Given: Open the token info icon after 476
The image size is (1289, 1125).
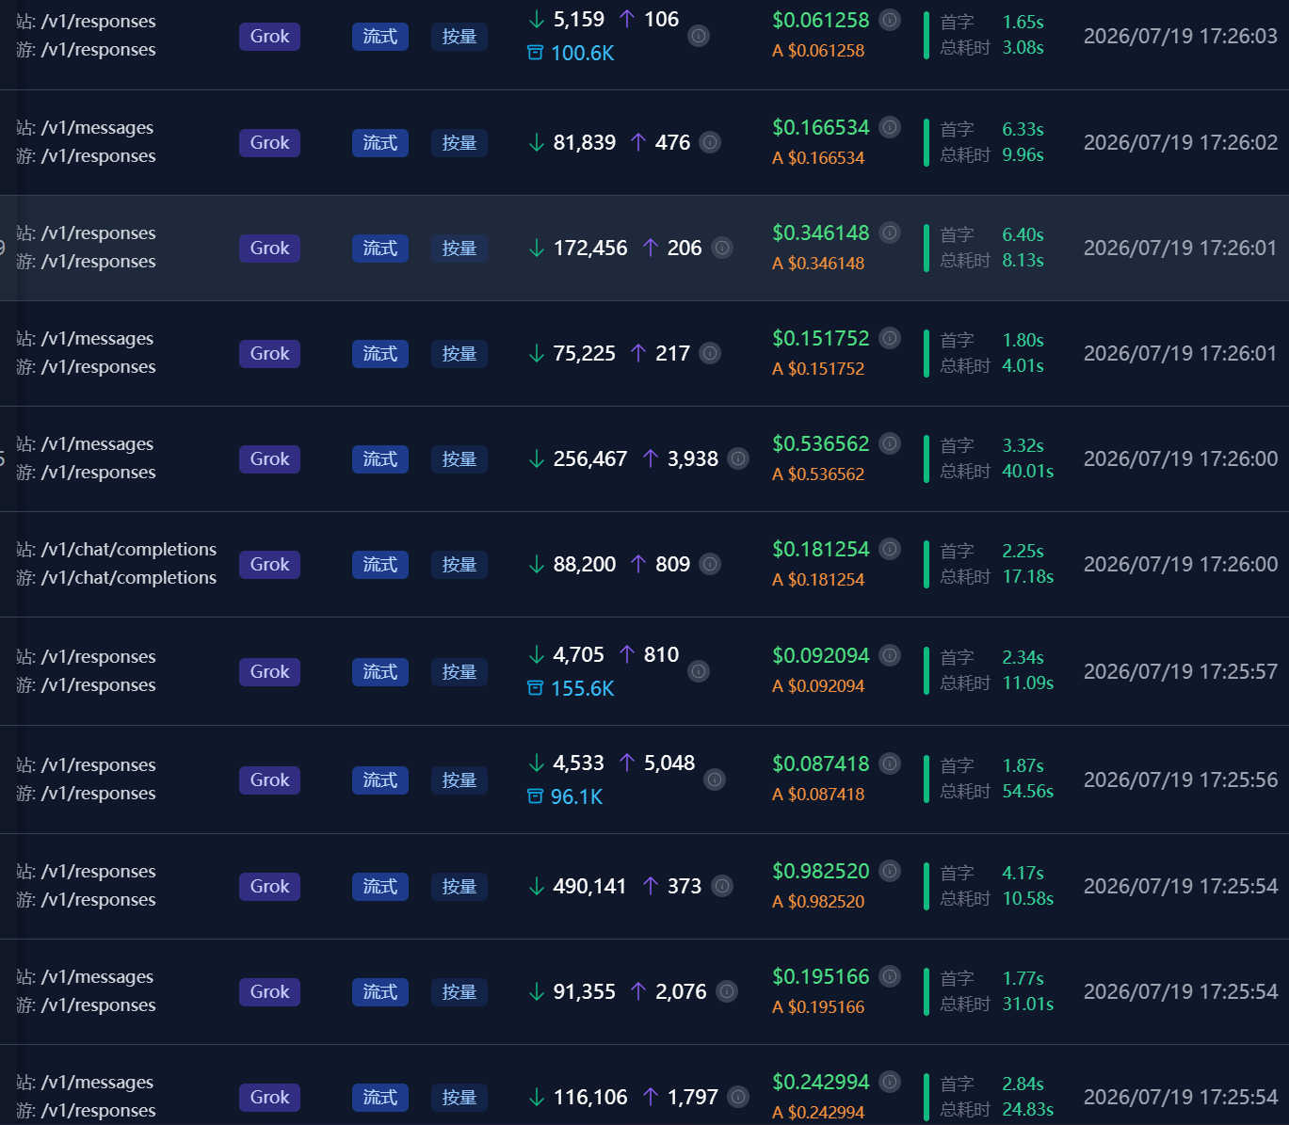Looking at the screenshot, I should pyautogui.click(x=711, y=142).
